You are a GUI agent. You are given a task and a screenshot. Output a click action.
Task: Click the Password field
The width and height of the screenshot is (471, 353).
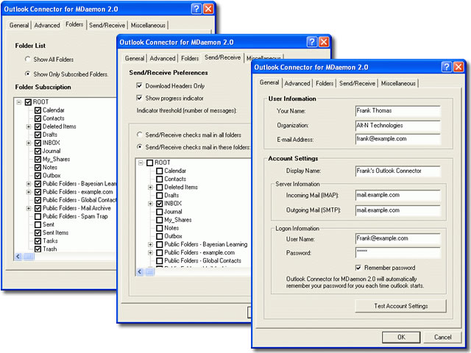tap(397, 253)
